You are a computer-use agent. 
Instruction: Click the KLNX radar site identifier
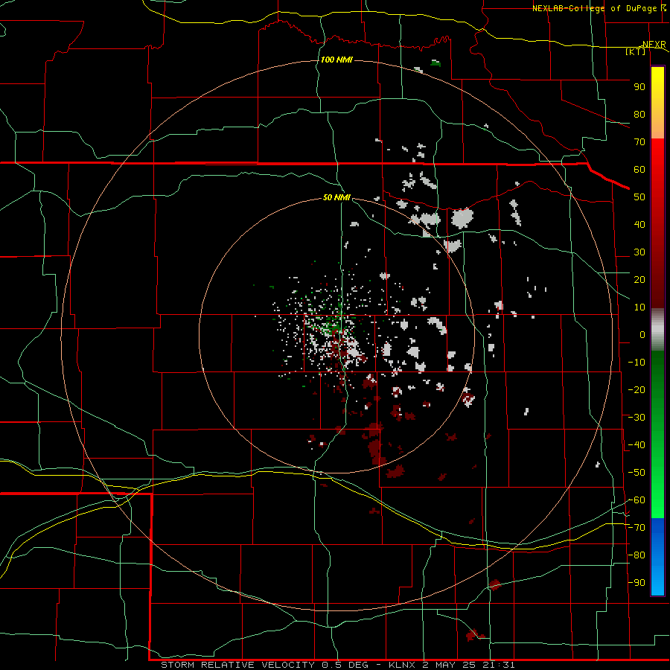click(403, 665)
